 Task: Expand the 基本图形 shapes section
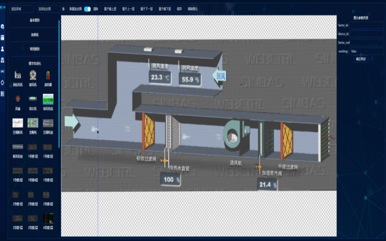[35, 21]
